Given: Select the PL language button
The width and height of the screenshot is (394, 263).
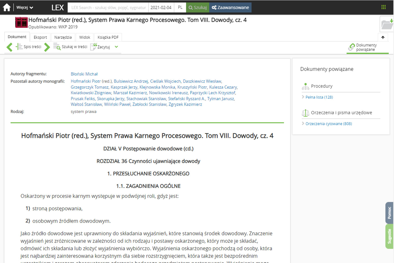Looking at the screenshot, I should coord(180,7).
